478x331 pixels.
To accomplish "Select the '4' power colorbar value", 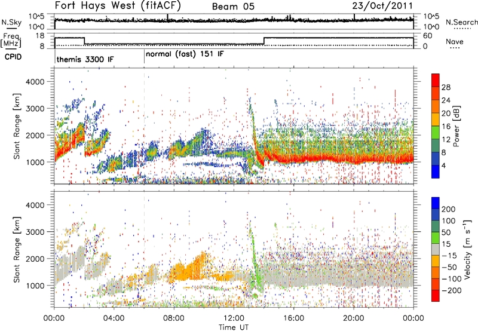I will click(443, 166).
